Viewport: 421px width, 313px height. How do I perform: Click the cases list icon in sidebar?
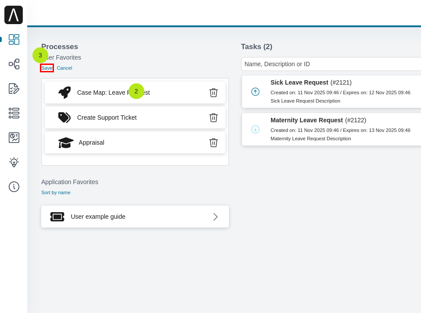click(x=14, y=113)
